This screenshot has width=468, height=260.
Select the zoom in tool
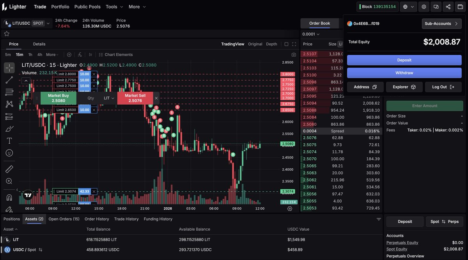pyautogui.click(x=9, y=181)
